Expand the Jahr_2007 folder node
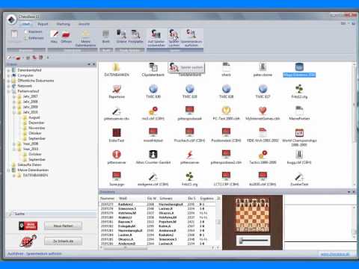 click(14, 96)
